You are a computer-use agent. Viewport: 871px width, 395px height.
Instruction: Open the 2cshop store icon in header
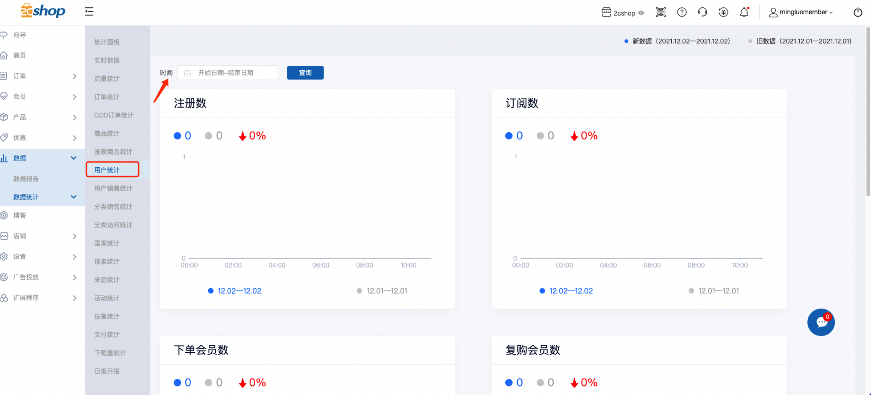(606, 12)
